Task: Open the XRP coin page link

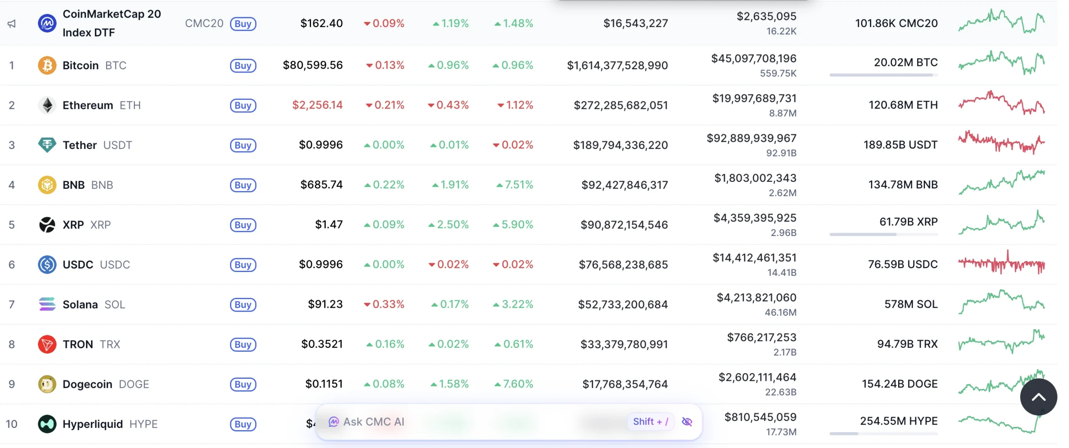Action: tap(86, 225)
